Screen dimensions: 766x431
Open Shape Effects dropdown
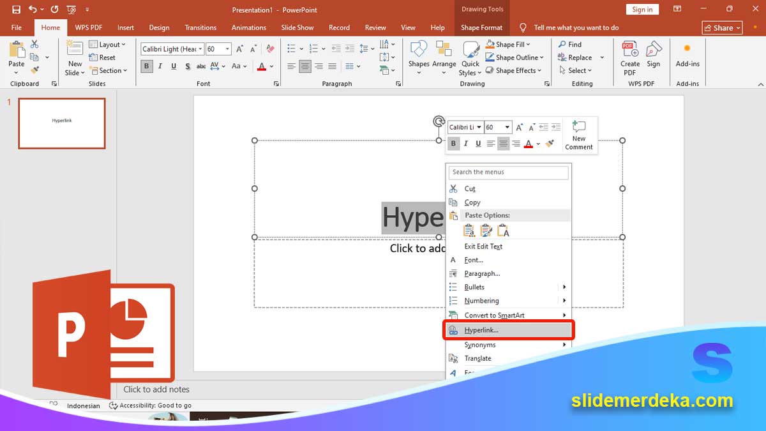coord(514,70)
